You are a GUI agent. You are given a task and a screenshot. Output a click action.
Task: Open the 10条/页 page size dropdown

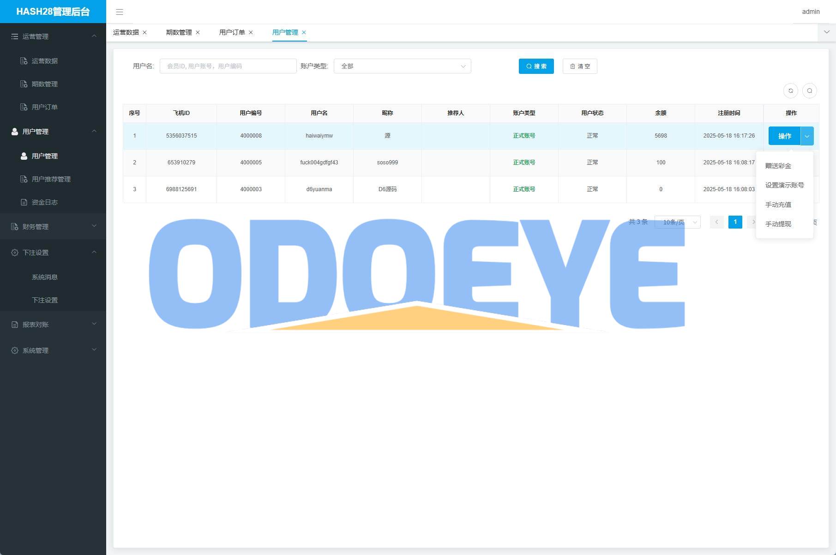[678, 222]
